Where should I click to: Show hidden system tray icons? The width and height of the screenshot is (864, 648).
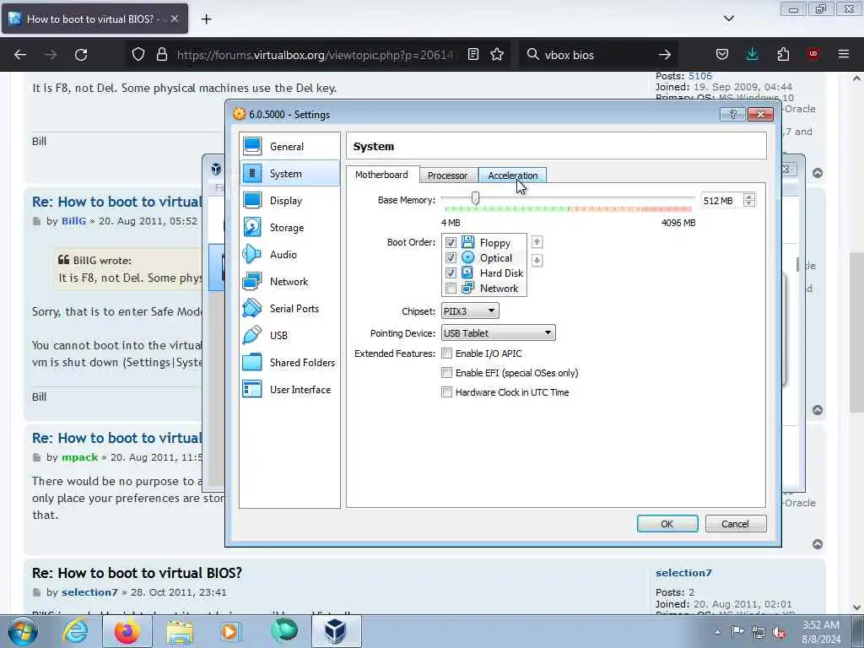click(717, 632)
